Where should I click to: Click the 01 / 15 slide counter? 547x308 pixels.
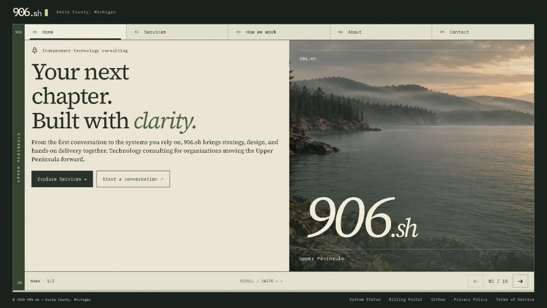click(498, 281)
